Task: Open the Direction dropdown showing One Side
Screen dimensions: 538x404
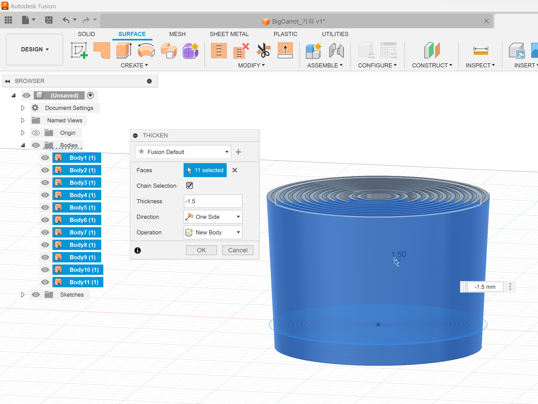Action: pos(213,217)
